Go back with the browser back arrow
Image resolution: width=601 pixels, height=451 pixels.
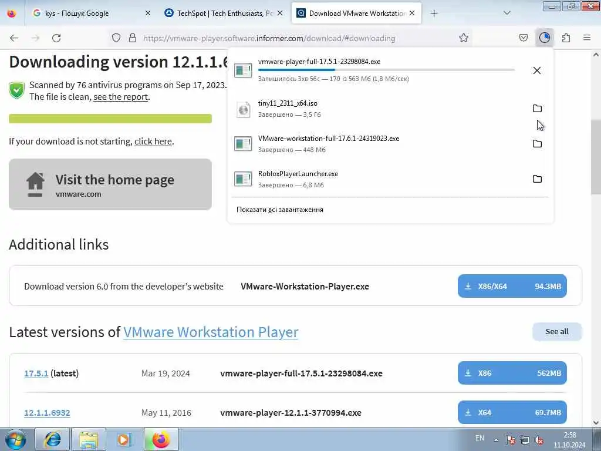pyautogui.click(x=14, y=38)
